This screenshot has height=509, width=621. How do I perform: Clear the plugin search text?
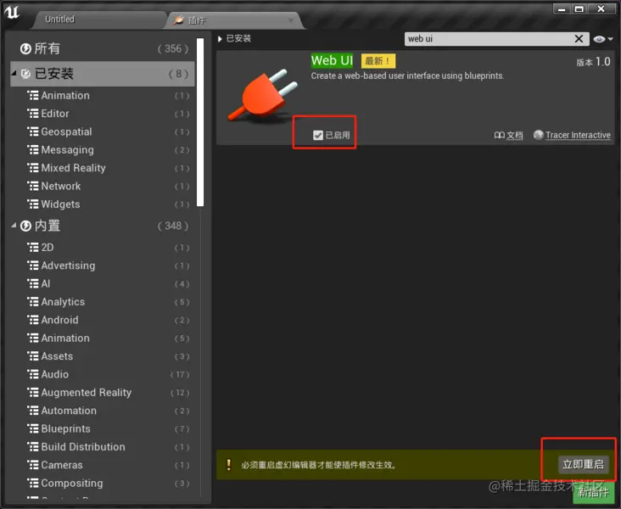click(x=579, y=39)
